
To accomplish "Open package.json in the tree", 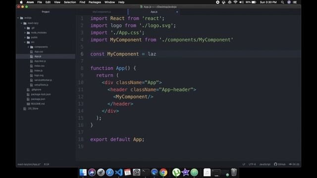I will (38, 99).
